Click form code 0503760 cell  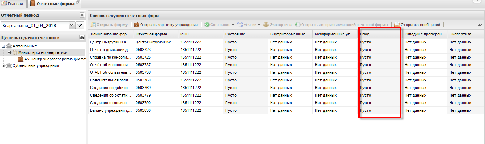pos(156,80)
